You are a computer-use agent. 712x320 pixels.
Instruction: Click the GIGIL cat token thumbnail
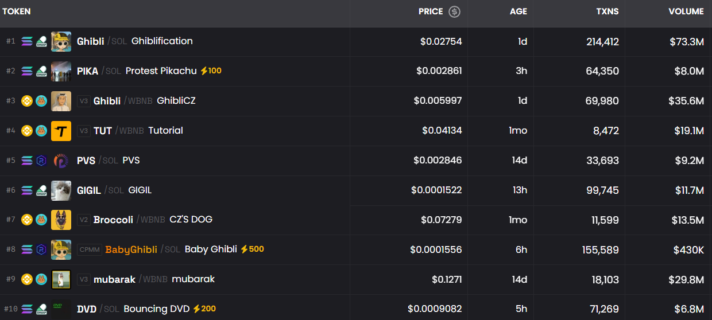pyautogui.click(x=61, y=190)
